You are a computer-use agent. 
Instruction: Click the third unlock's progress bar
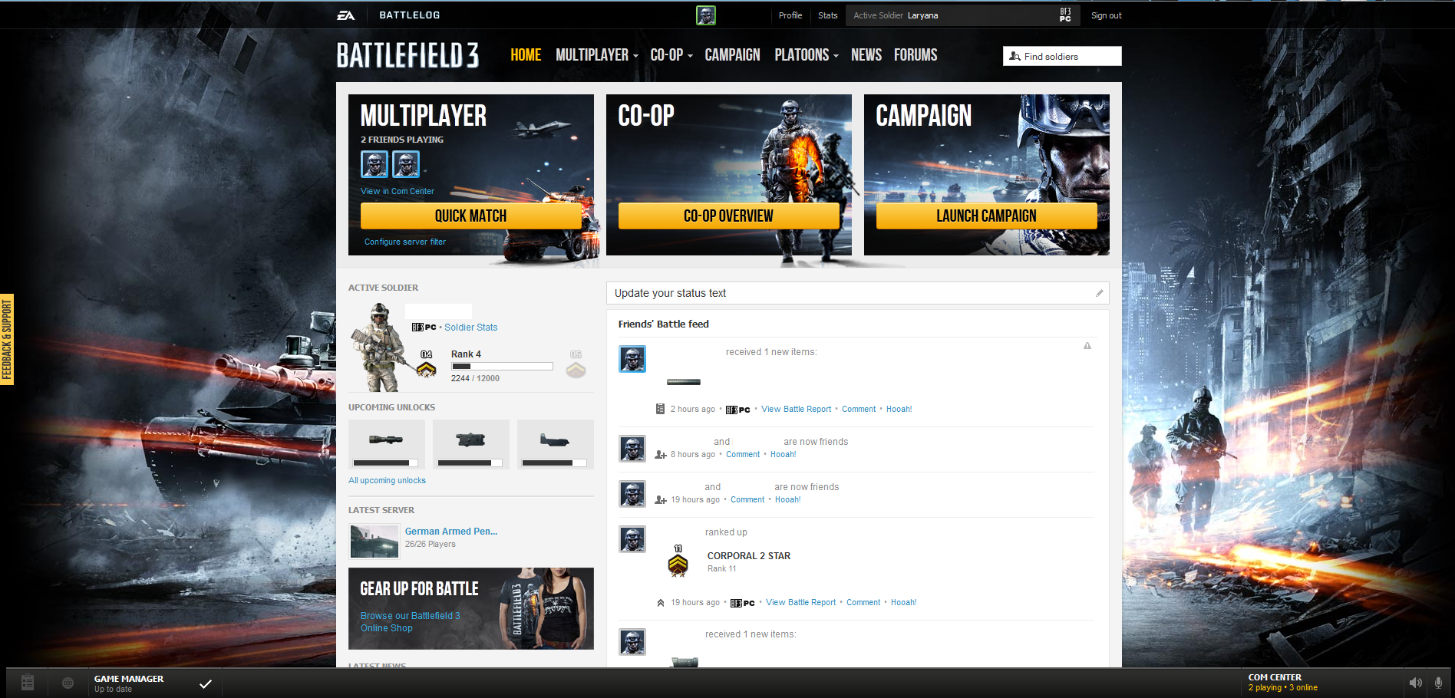click(554, 463)
